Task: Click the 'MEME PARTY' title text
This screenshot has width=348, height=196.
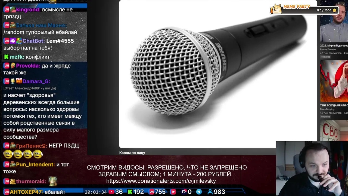Action: 297,7
